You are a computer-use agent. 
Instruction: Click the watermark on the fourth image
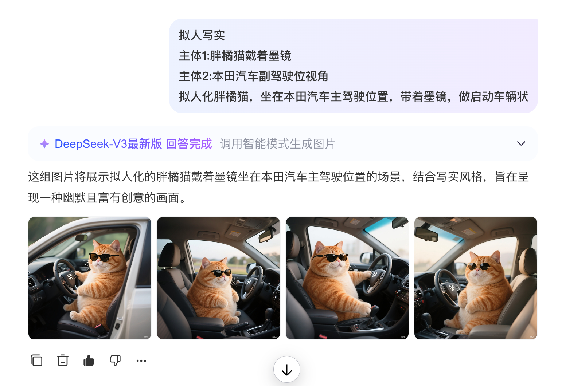coord(532,337)
